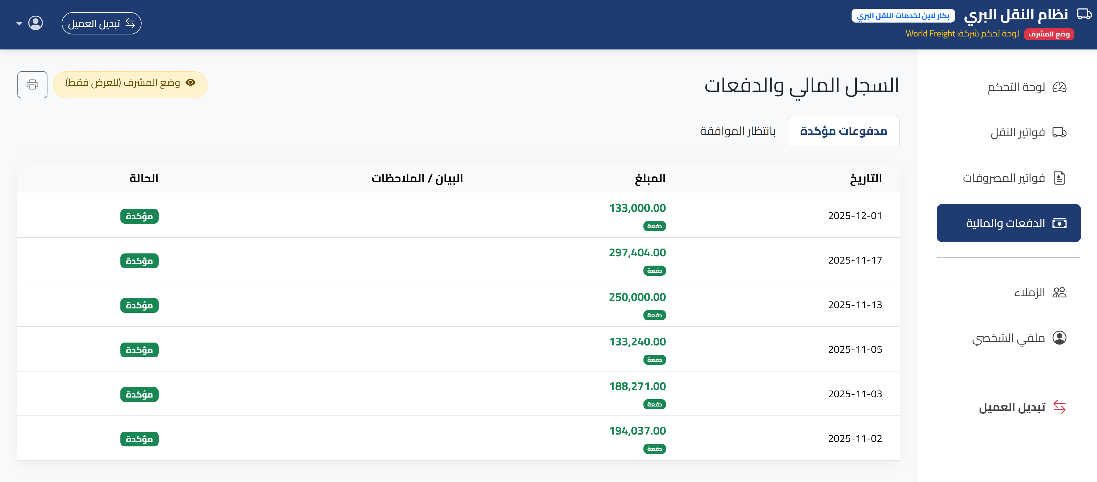1097x482 pixels.
Task: Click the payments cash icon in sidebar
Action: (1059, 223)
